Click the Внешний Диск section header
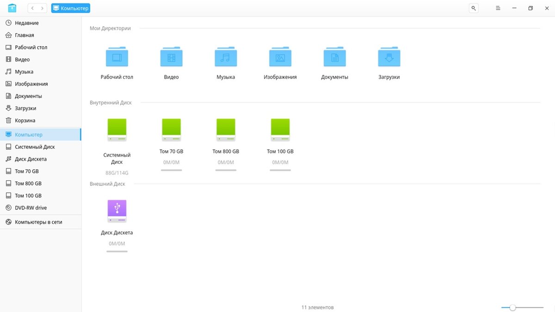This screenshot has width=555, height=312. (107, 184)
